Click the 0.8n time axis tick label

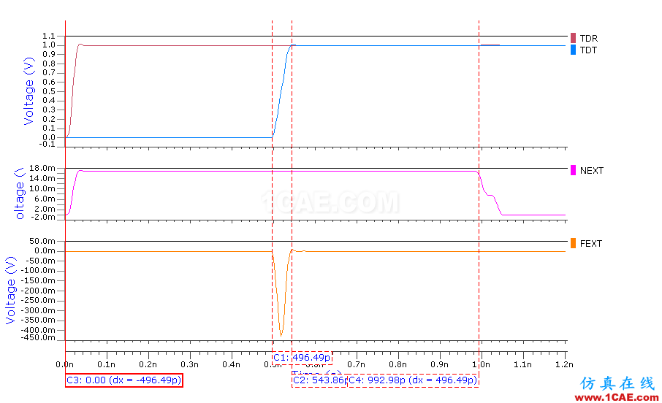398,364
